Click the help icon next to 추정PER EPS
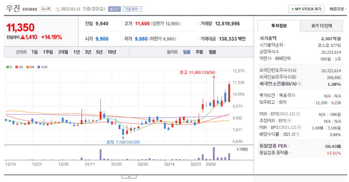Image resolution: width=349 pixels, height=182 pixels. coord(289,121)
